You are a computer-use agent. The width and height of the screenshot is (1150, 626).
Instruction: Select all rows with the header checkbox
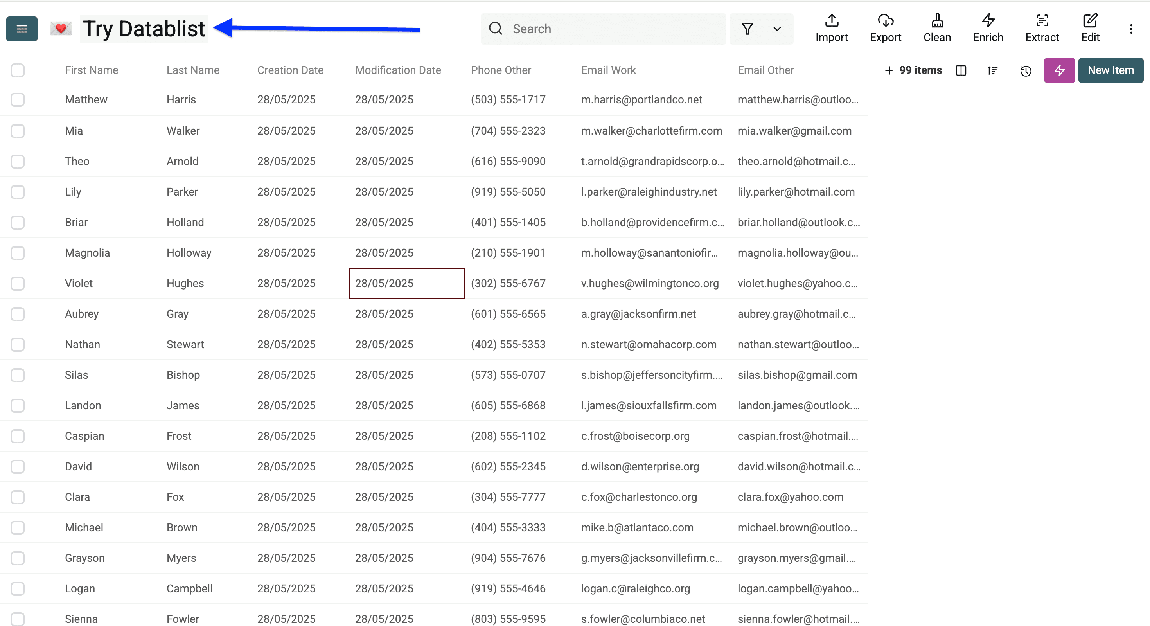[x=18, y=70]
